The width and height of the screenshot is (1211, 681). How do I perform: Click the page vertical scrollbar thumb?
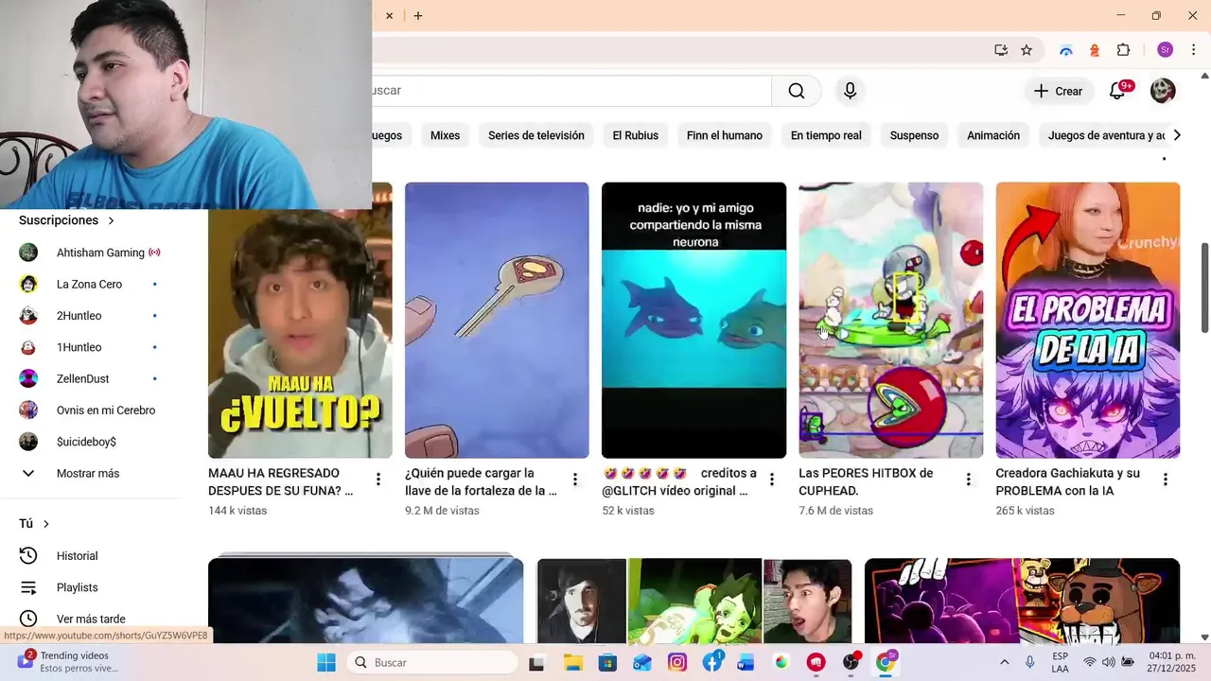(x=1204, y=288)
